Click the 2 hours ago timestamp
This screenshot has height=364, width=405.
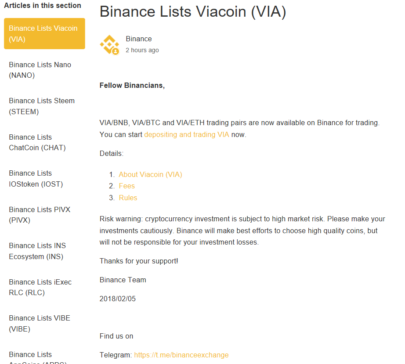click(142, 50)
